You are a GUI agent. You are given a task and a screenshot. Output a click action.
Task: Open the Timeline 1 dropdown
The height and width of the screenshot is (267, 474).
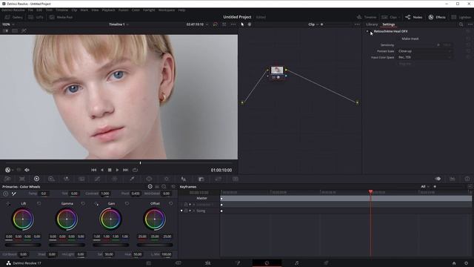click(118, 24)
